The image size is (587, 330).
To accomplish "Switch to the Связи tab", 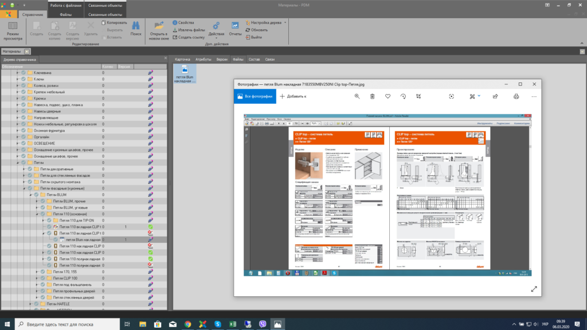I will coord(270,60).
